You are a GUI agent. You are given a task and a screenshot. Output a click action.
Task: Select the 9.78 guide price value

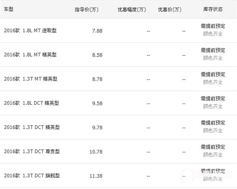(97, 127)
